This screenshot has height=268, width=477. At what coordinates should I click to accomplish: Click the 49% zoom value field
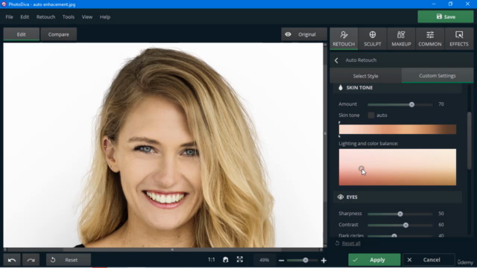(264, 260)
